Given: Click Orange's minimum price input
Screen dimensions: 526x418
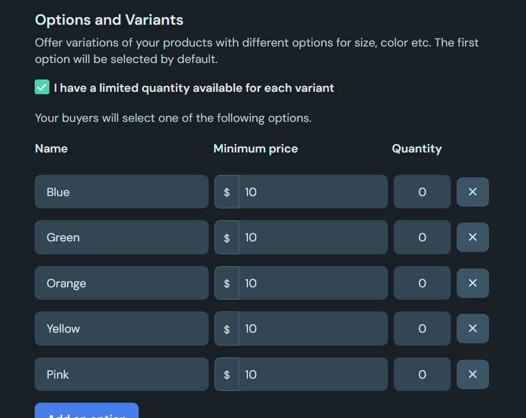Looking at the screenshot, I should 313,283.
